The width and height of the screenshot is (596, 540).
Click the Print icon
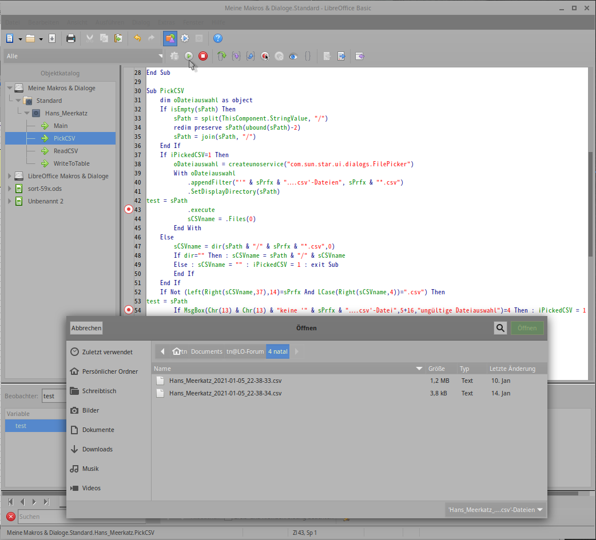(71, 38)
